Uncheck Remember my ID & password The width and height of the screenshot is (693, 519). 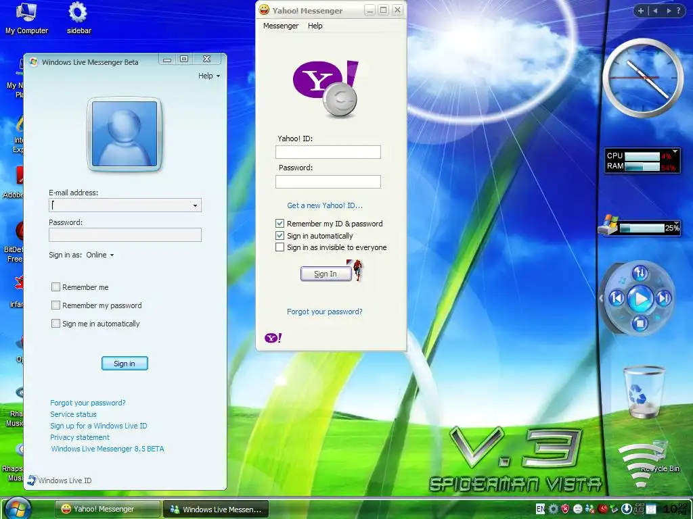[x=280, y=223]
